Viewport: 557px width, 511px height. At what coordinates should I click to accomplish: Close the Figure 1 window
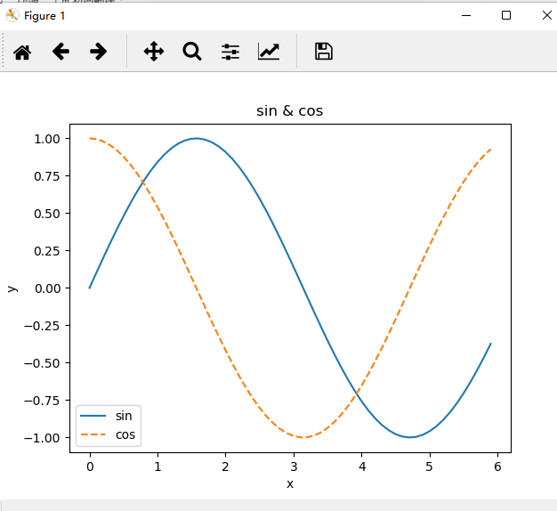(x=547, y=15)
